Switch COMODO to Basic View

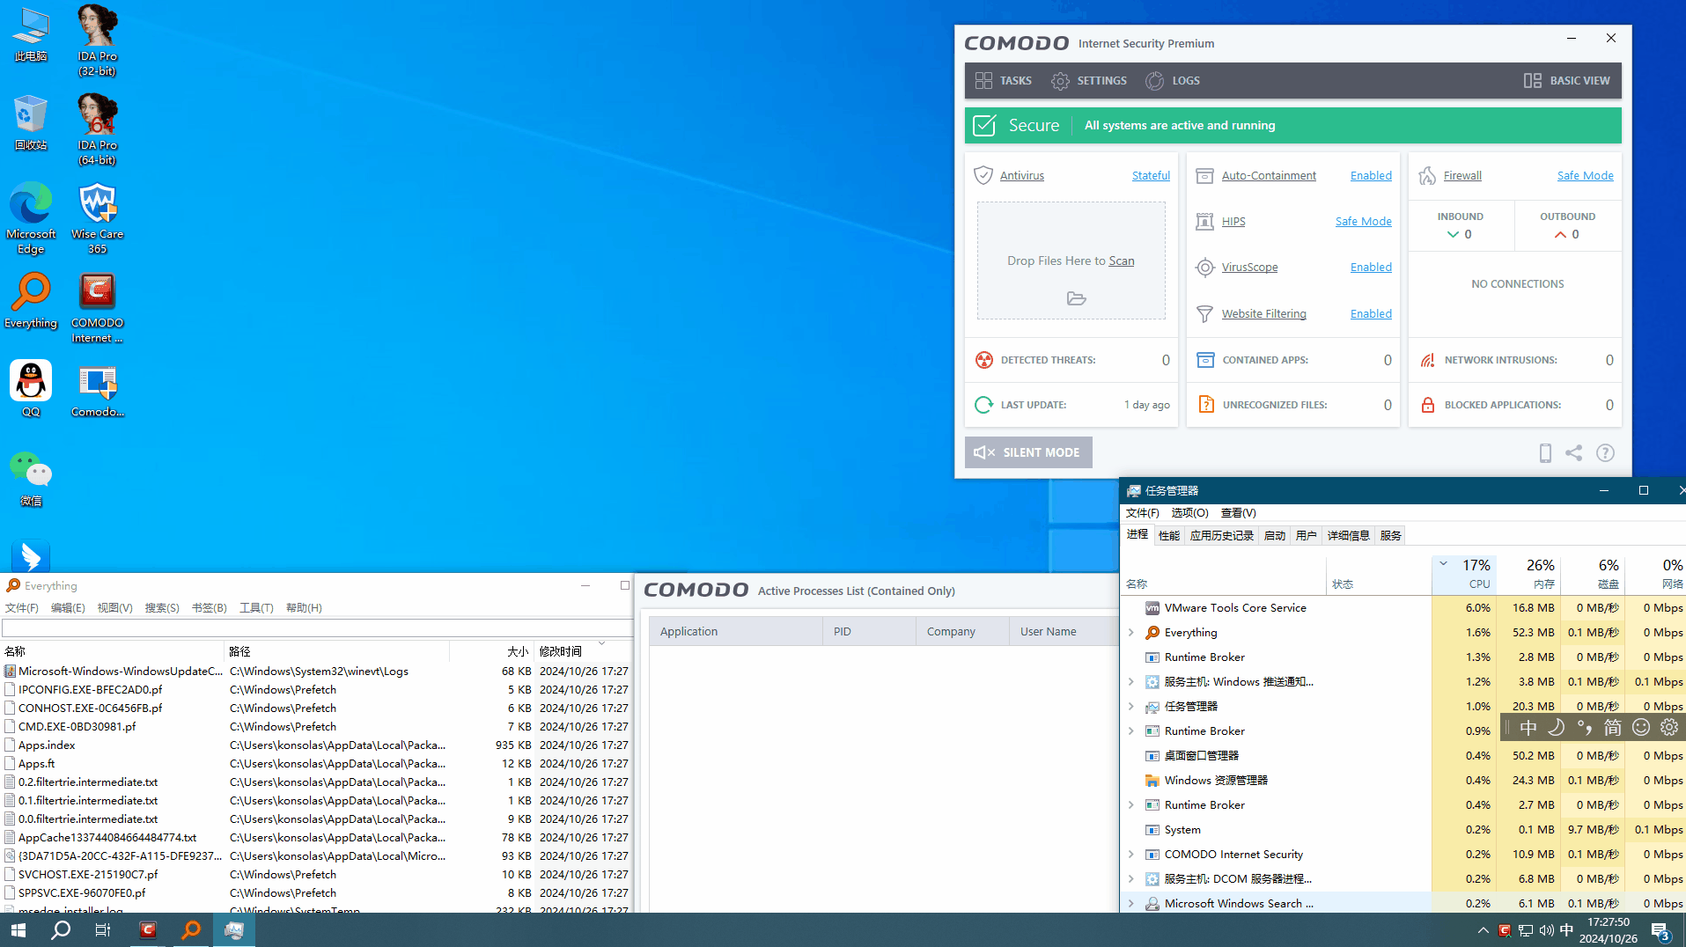1566,81
